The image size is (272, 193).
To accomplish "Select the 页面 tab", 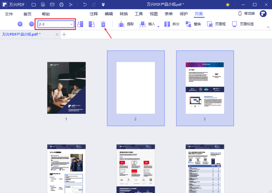I will click(x=199, y=14).
